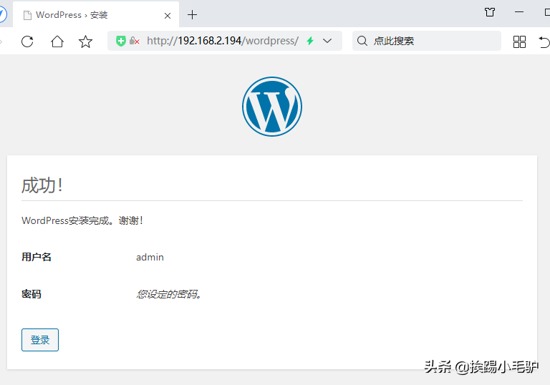Click the 成功! heading
This screenshot has height=385, width=550.
pyautogui.click(x=42, y=185)
